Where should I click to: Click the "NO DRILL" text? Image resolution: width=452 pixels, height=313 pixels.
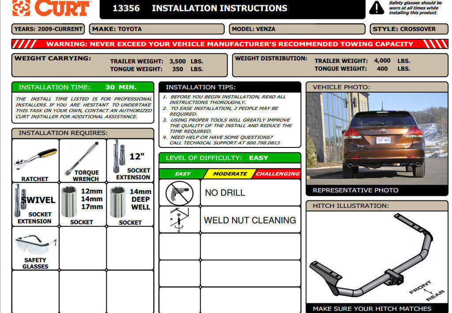click(x=225, y=193)
